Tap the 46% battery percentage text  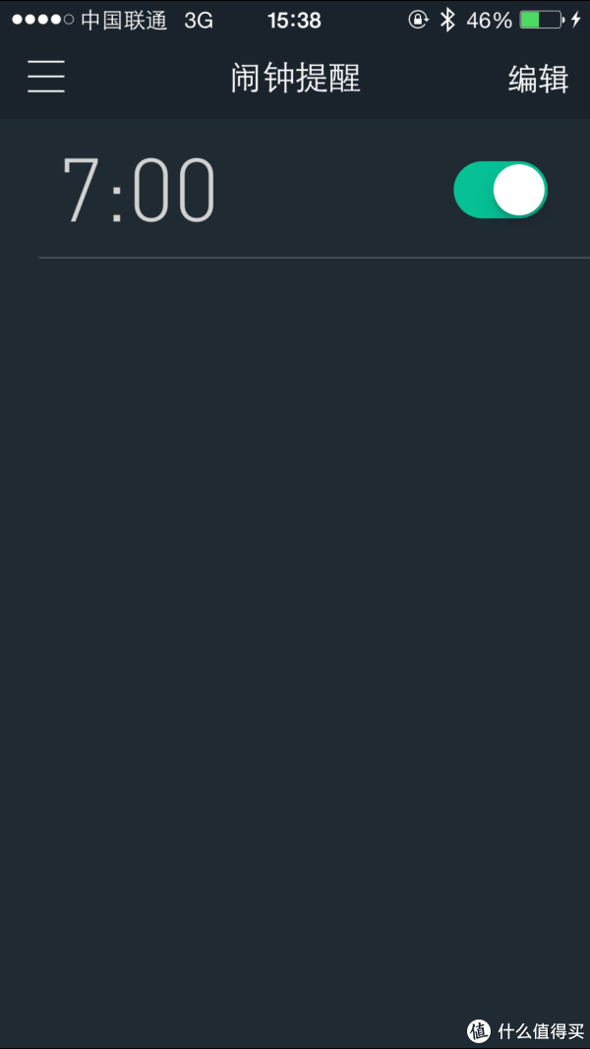(489, 21)
